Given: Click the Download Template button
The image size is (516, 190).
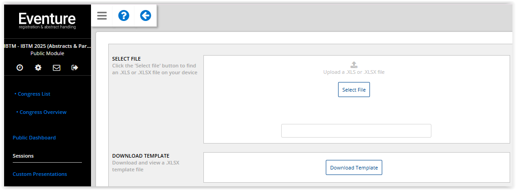Looking at the screenshot, I should 354,168.
